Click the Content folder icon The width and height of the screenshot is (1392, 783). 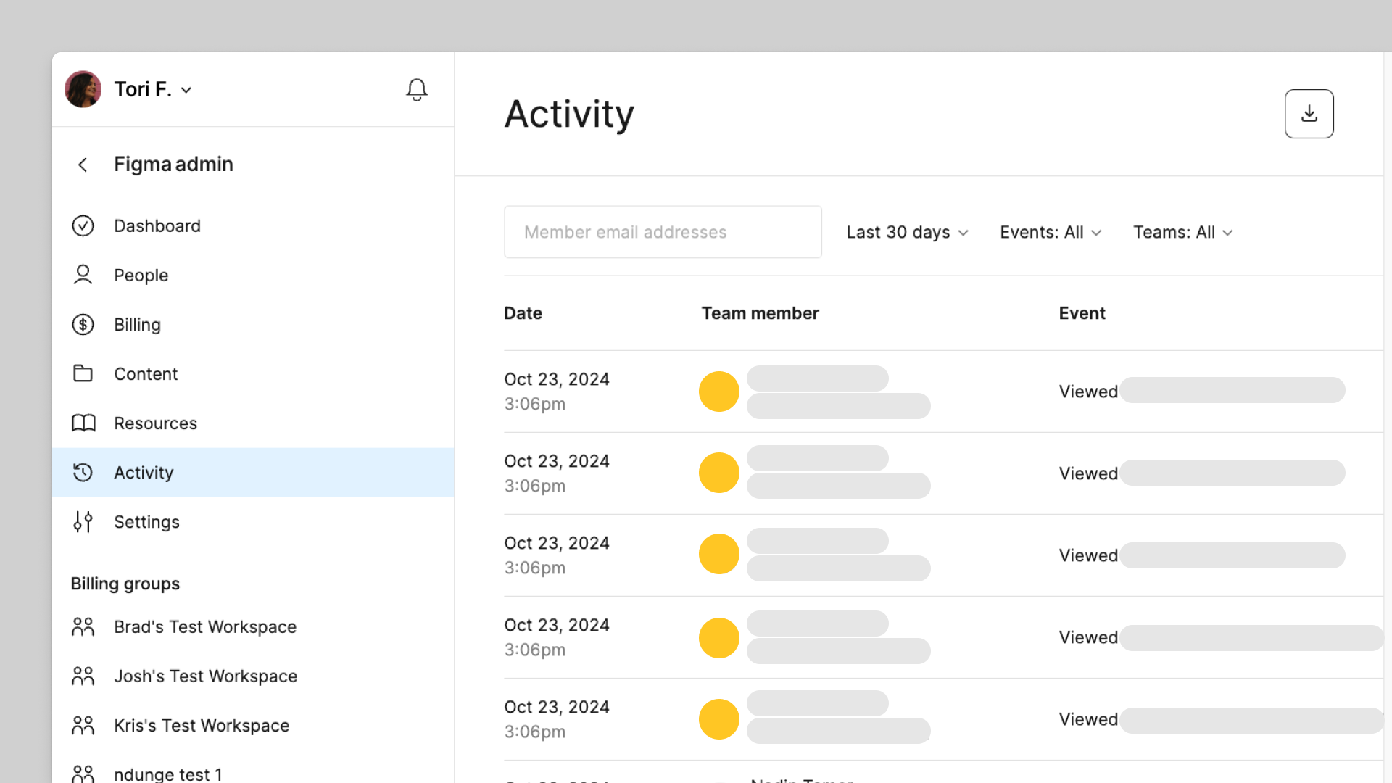[x=83, y=374]
